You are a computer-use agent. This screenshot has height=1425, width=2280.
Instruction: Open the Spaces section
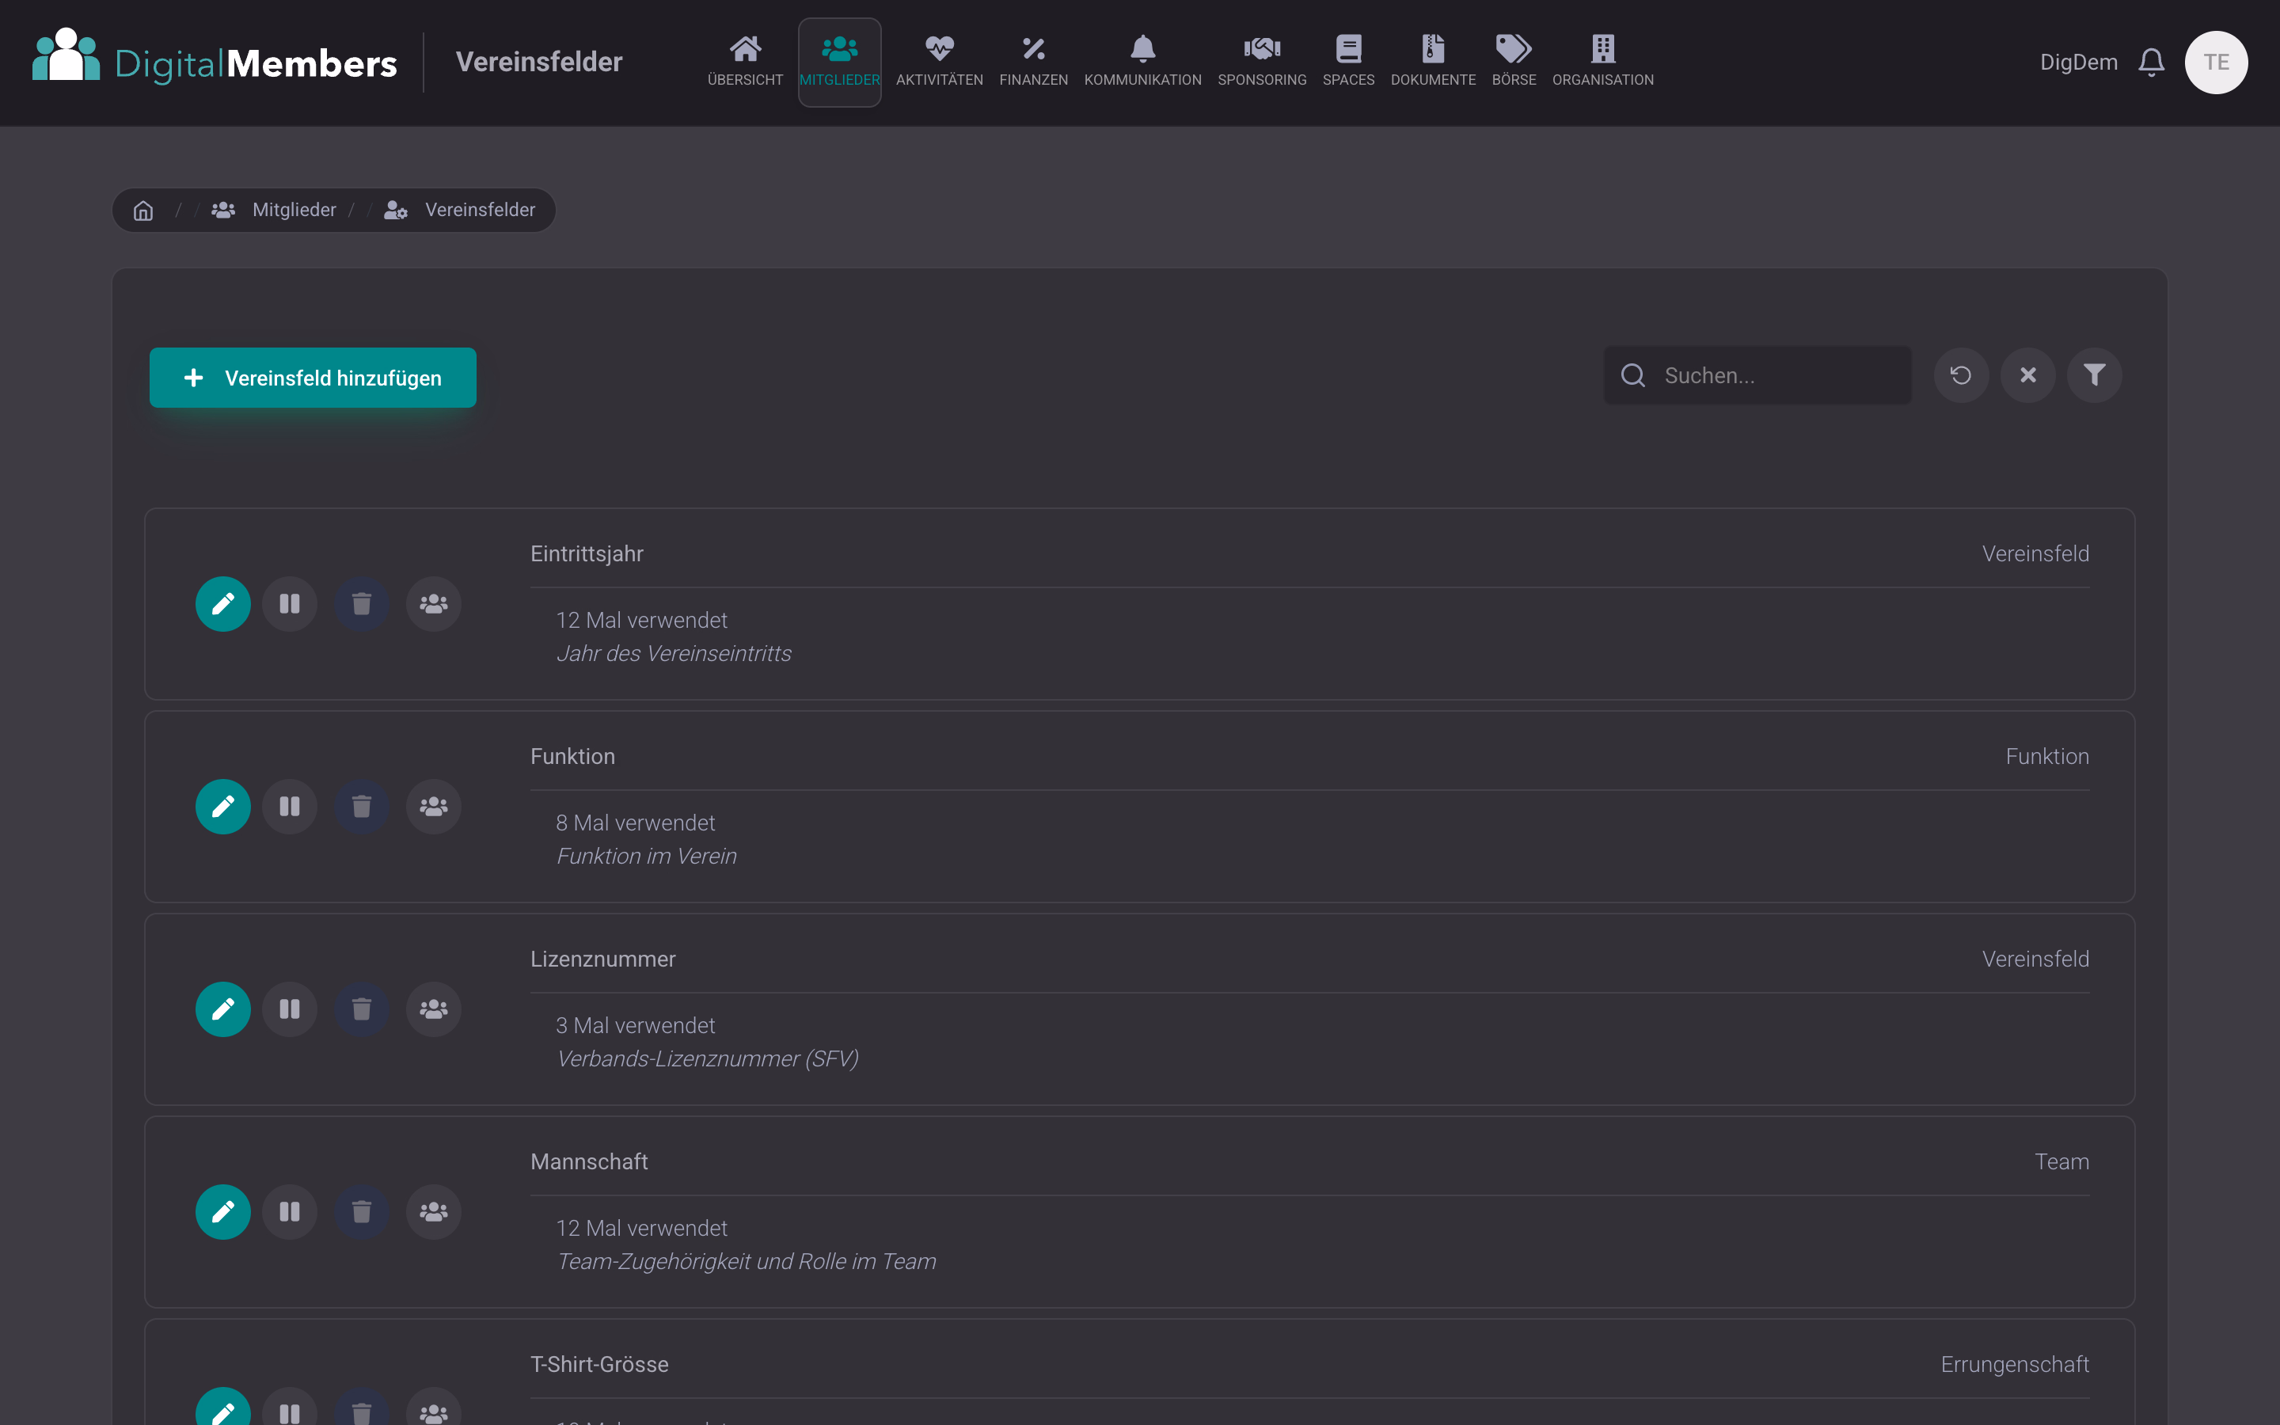coord(1347,63)
